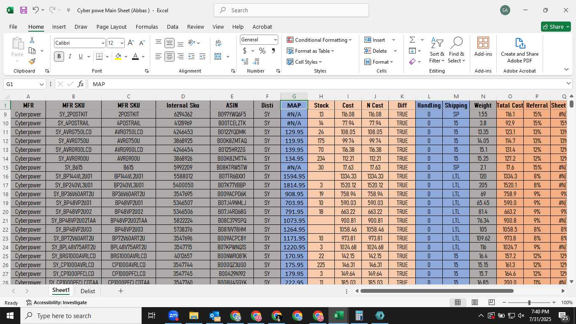
Task: Open the Insert ribbon tab
Action: tap(59, 27)
